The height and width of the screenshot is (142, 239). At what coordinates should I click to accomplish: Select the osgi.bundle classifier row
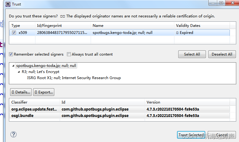tap(34, 116)
